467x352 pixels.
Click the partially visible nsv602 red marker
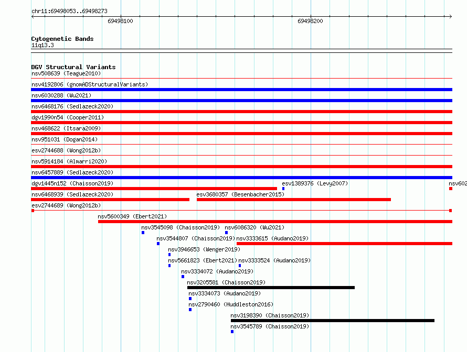451,189
